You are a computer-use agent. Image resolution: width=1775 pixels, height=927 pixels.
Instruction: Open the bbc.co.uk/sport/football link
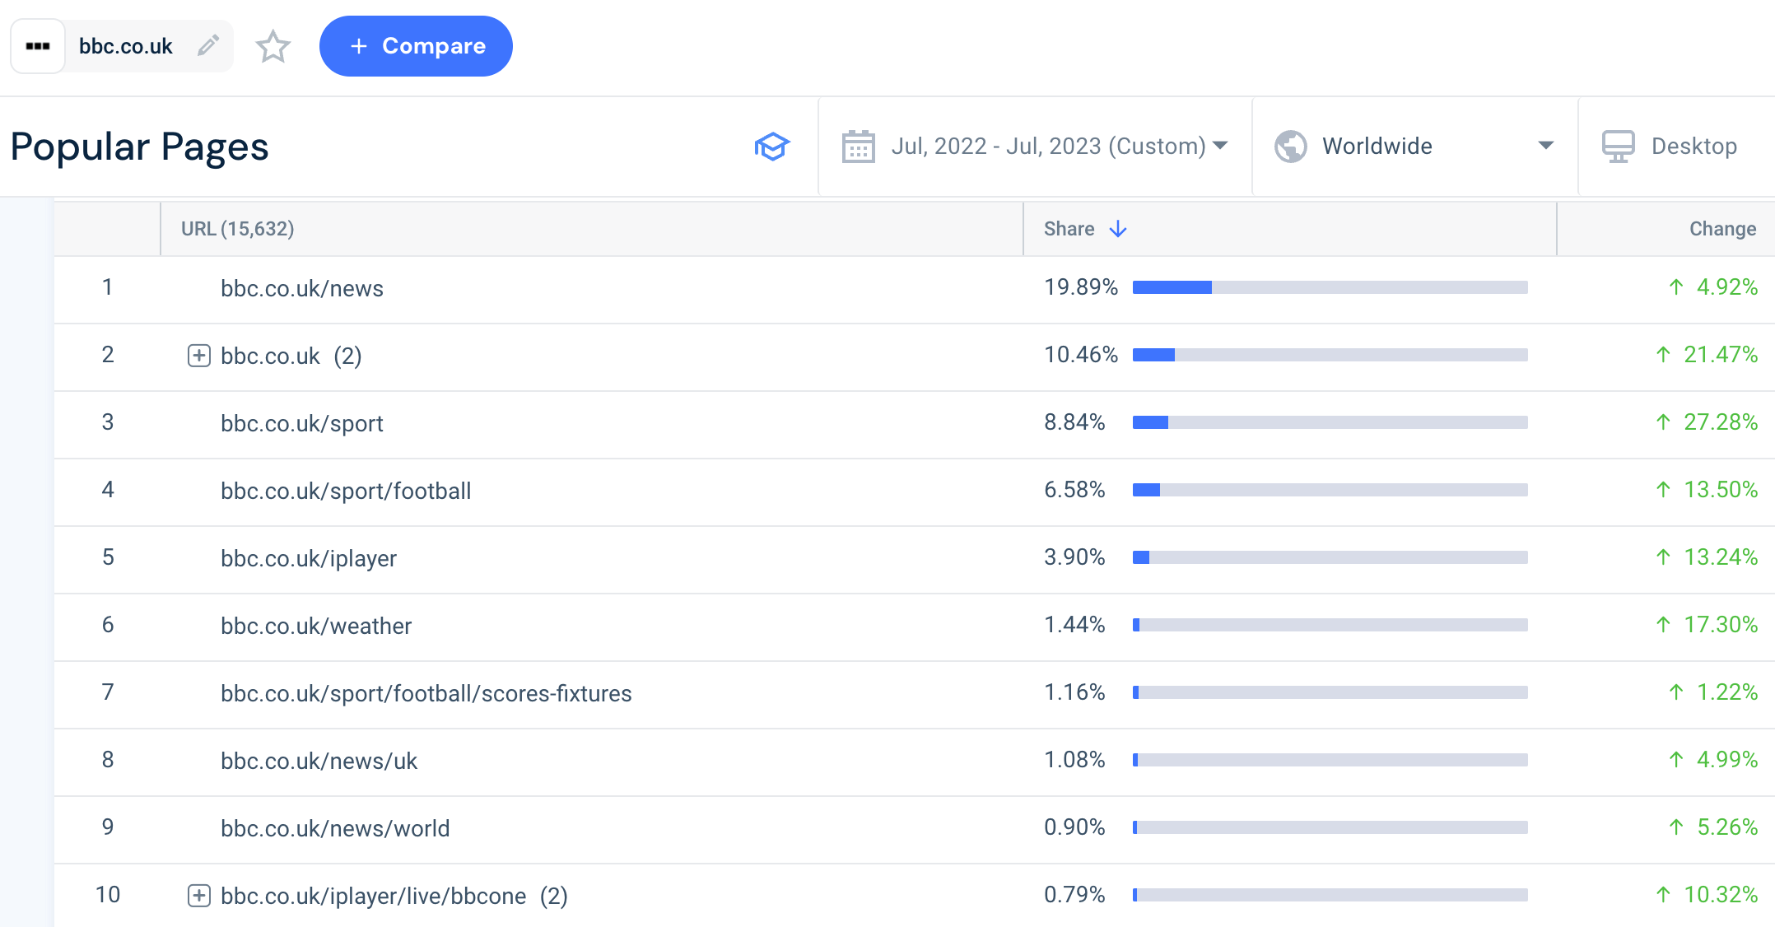pos(346,491)
